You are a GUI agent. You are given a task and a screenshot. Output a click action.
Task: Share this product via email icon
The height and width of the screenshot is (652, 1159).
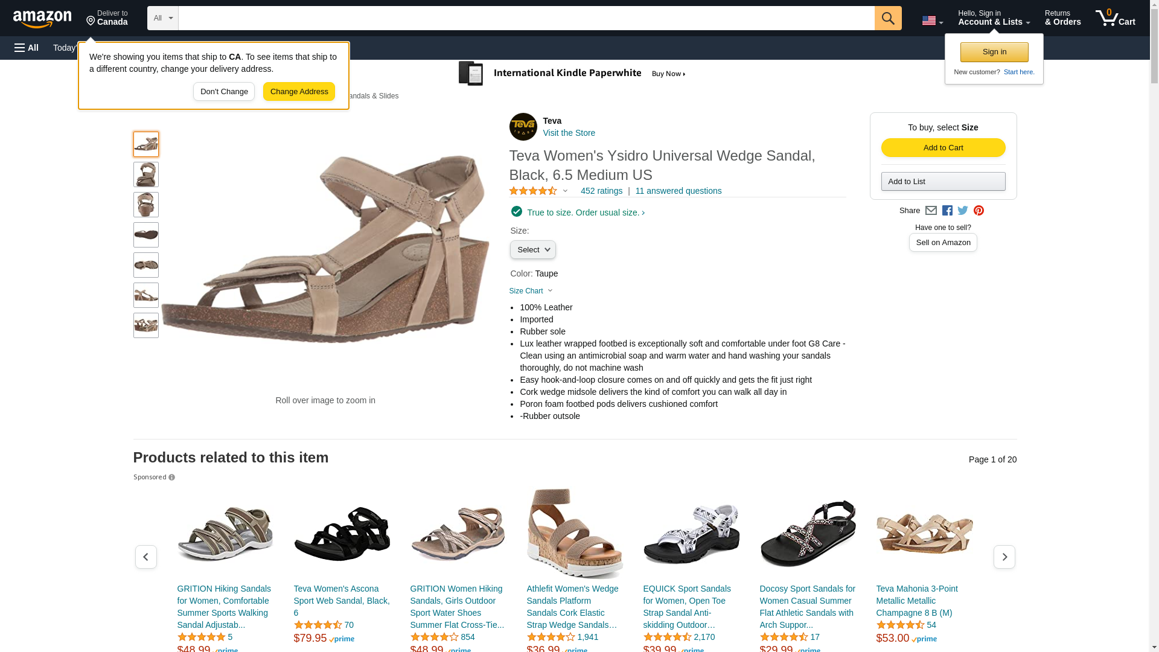(931, 211)
